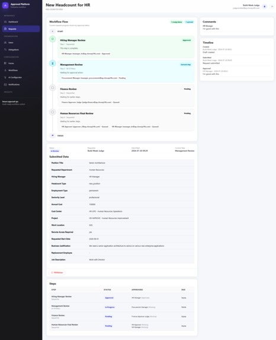
Task: Click the Finance Review card title
Action: (x=68, y=89)
